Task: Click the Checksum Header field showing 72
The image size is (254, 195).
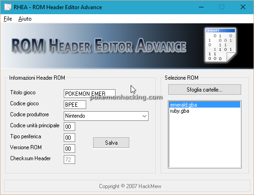Action: pyautogui.click(x=69, y=160)
